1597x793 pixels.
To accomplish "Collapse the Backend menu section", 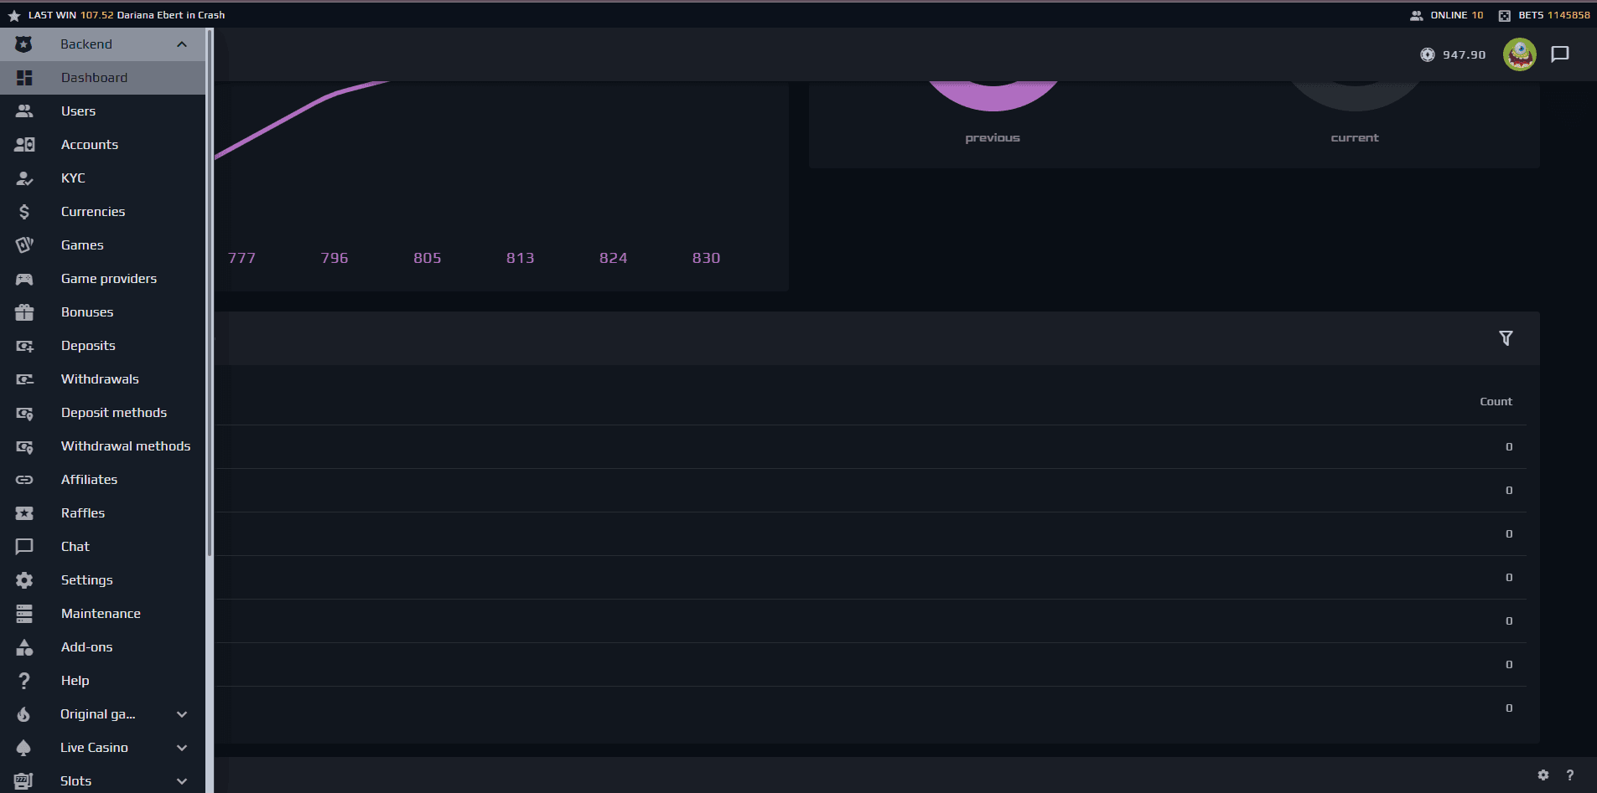I will [182, 44].
